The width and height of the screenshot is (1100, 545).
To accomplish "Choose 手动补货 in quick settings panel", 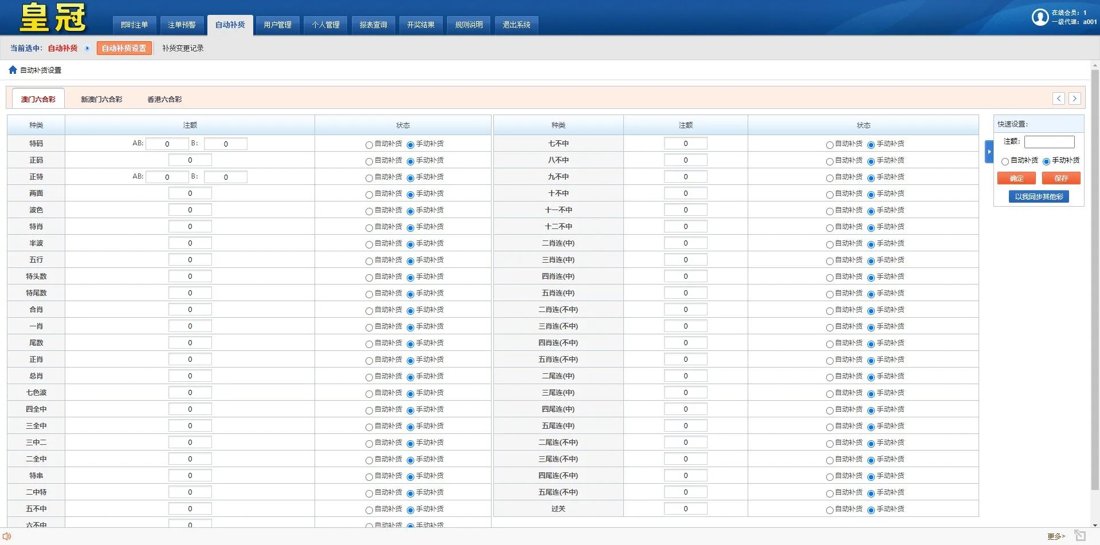I will point(1046,161).
